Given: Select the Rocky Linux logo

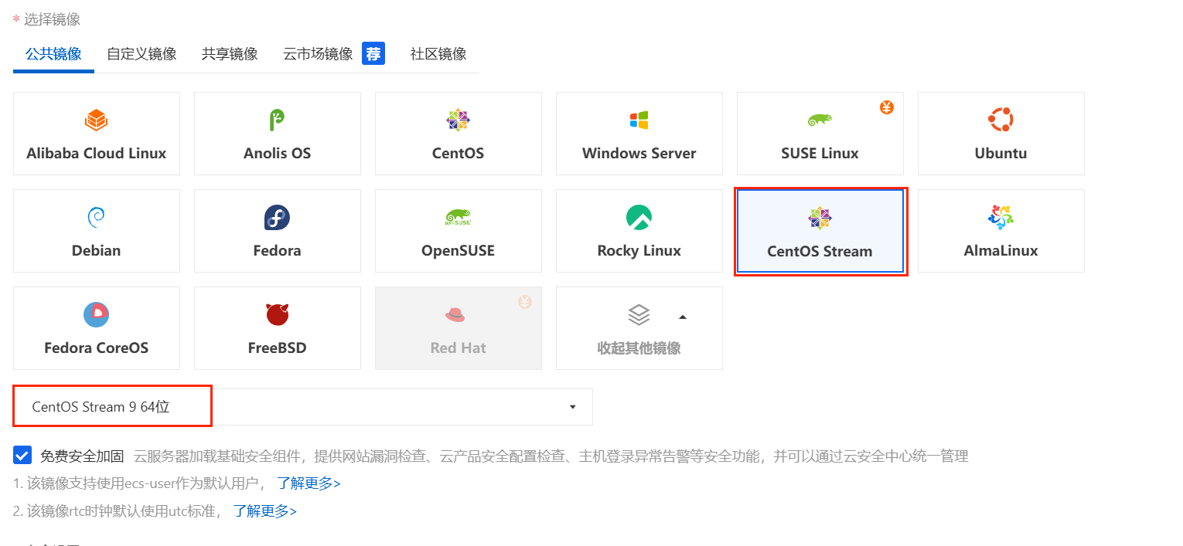Looking at the screenshot, I should tap(639, 218).
